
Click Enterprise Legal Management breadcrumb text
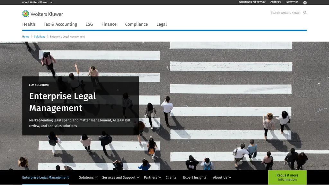click(67, 37)
